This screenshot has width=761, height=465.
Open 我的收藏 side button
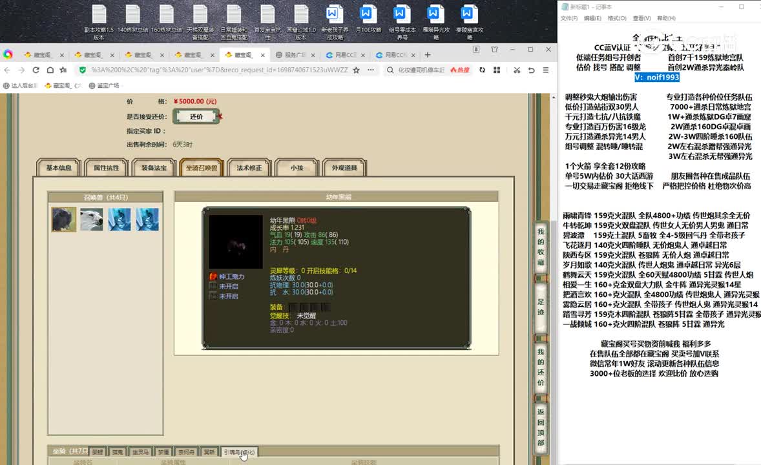click(x=541, y=247)
